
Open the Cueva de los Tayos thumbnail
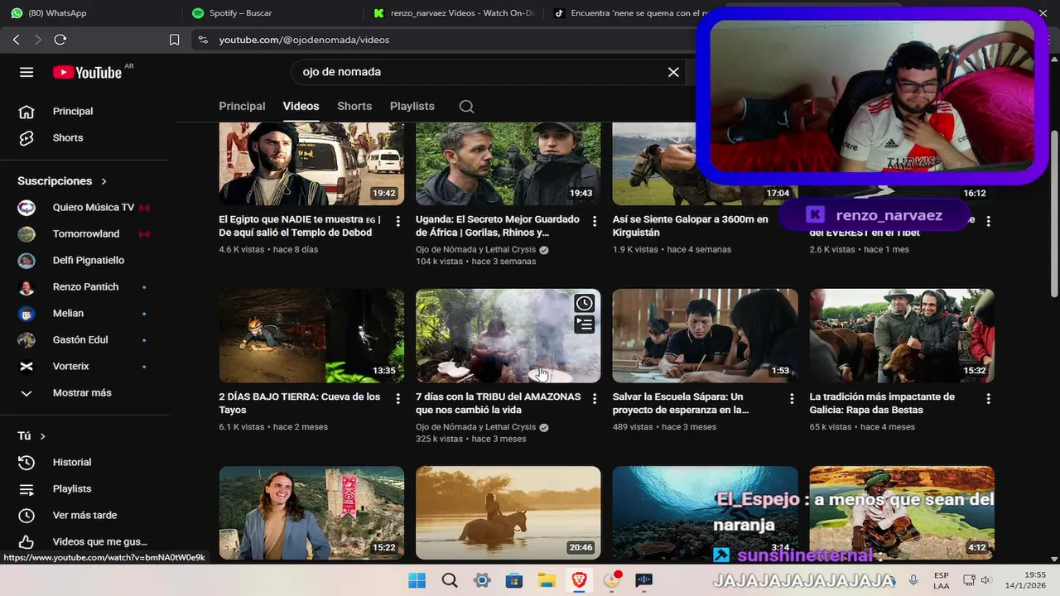click(311, 335)
